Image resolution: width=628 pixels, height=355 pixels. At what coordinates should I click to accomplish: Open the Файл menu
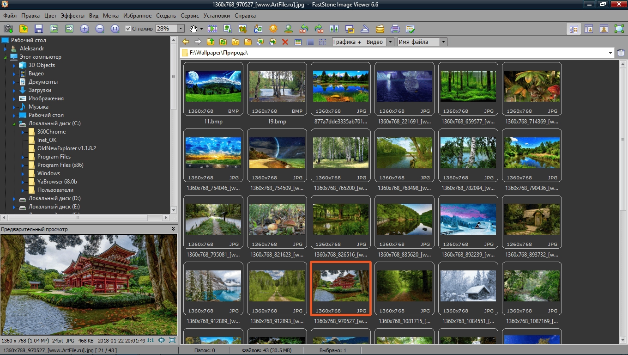[x=10, y=16]
